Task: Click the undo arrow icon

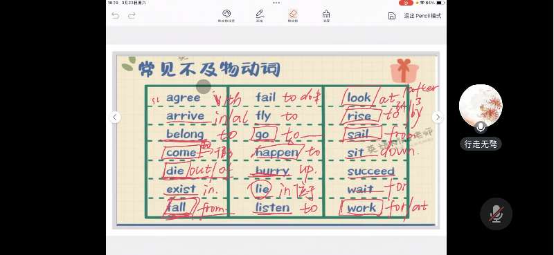Action: tap(115, 15)
